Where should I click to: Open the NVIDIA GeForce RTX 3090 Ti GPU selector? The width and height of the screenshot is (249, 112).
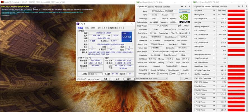point(152,78)
